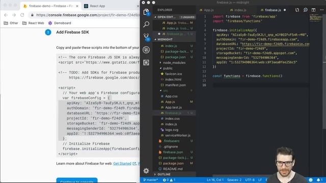Open App.test.js in the explorer
This screenshot has width=326, height=183.
pyautogui.click(x=173, y=107)
